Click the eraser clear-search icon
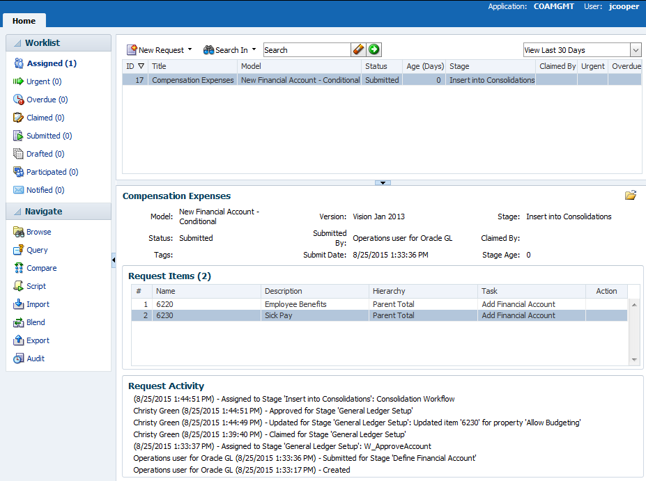This screenshot has height=481, width=646. (358, 50)
